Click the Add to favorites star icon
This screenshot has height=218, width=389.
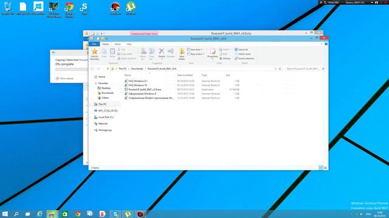(95, 51)
